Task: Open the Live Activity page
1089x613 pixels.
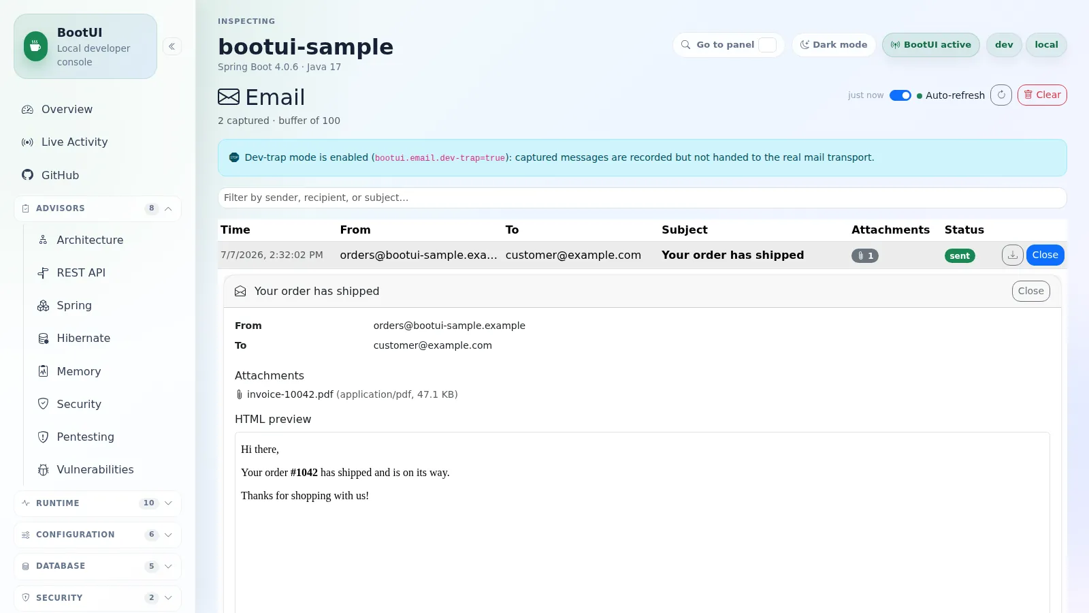Action: pyautogui.click(x=97, y=142)
